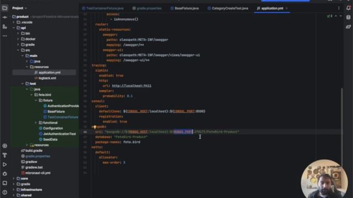Open the Terminal tool window icon
This screenshot has width=353, height=198.
coord(5,183)
